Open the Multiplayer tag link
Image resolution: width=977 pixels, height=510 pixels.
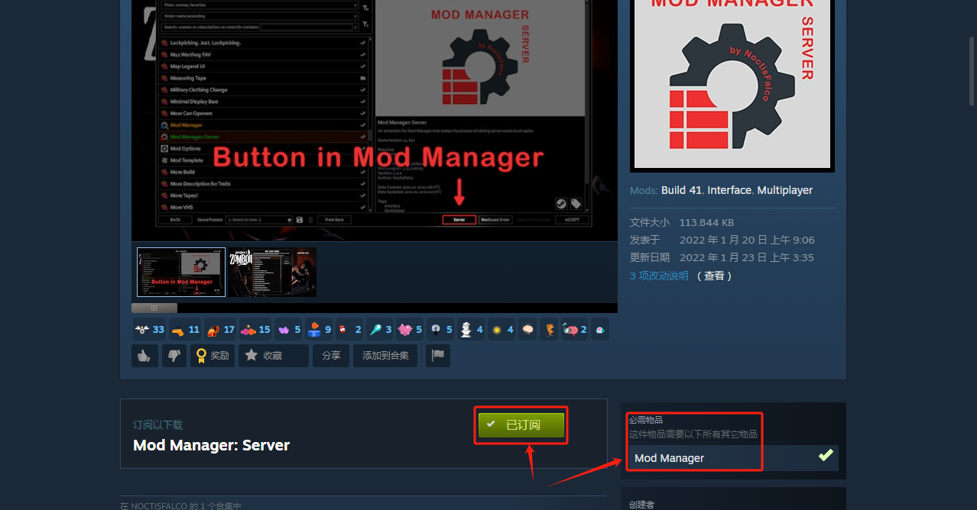point(785,190)
